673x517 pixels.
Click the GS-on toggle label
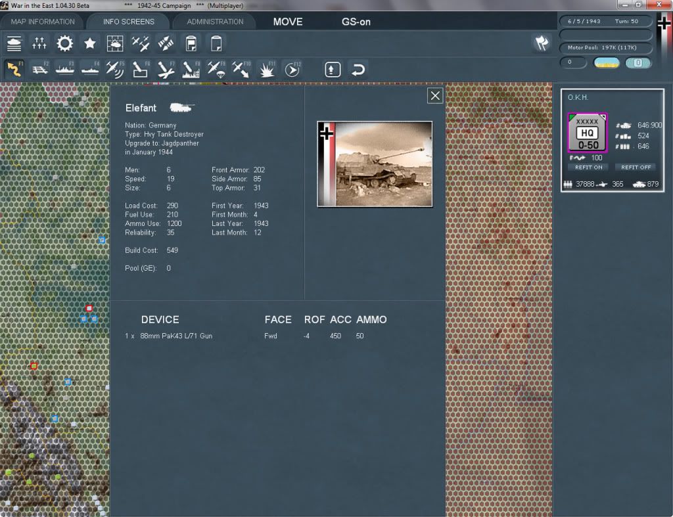pyautogui.click(x=356, y=22)
